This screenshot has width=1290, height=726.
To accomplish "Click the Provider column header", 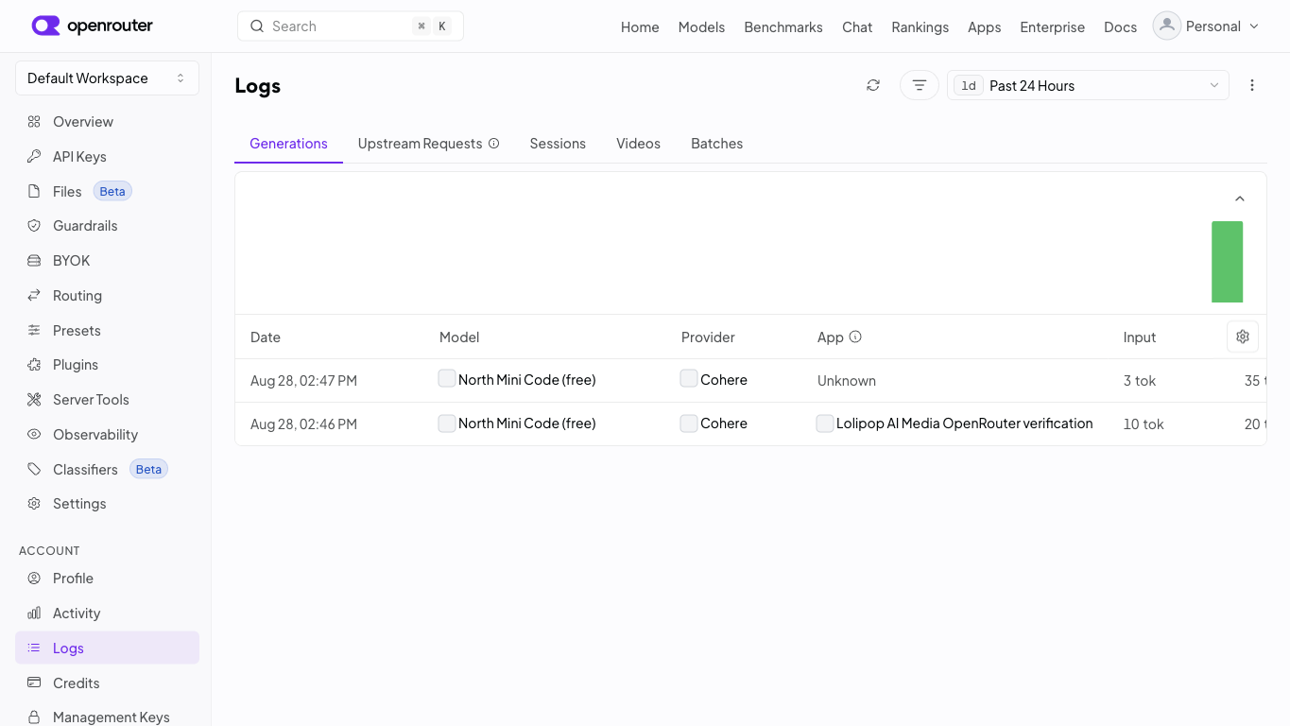I will pos(708,337).
